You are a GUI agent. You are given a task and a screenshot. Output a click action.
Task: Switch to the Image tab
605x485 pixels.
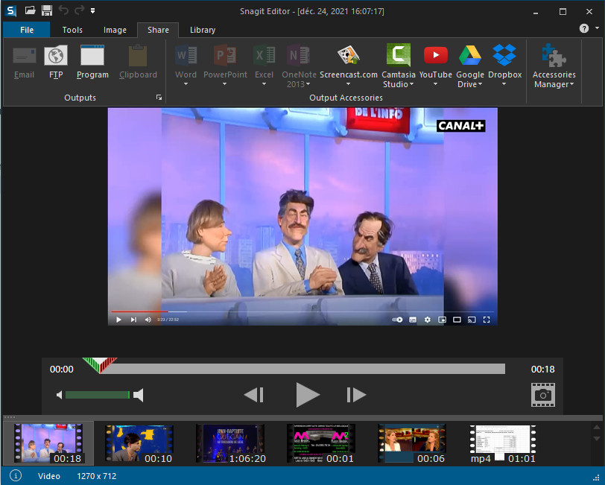coord(115,30)
